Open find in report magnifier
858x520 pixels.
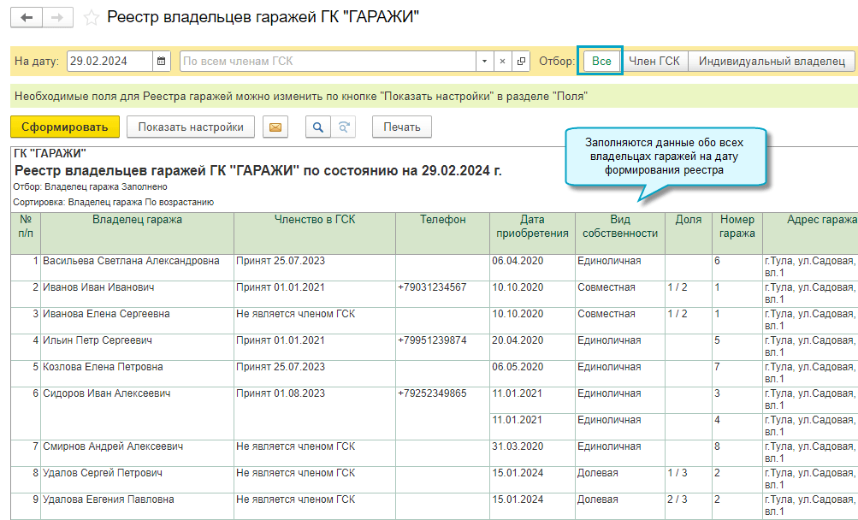318,127
